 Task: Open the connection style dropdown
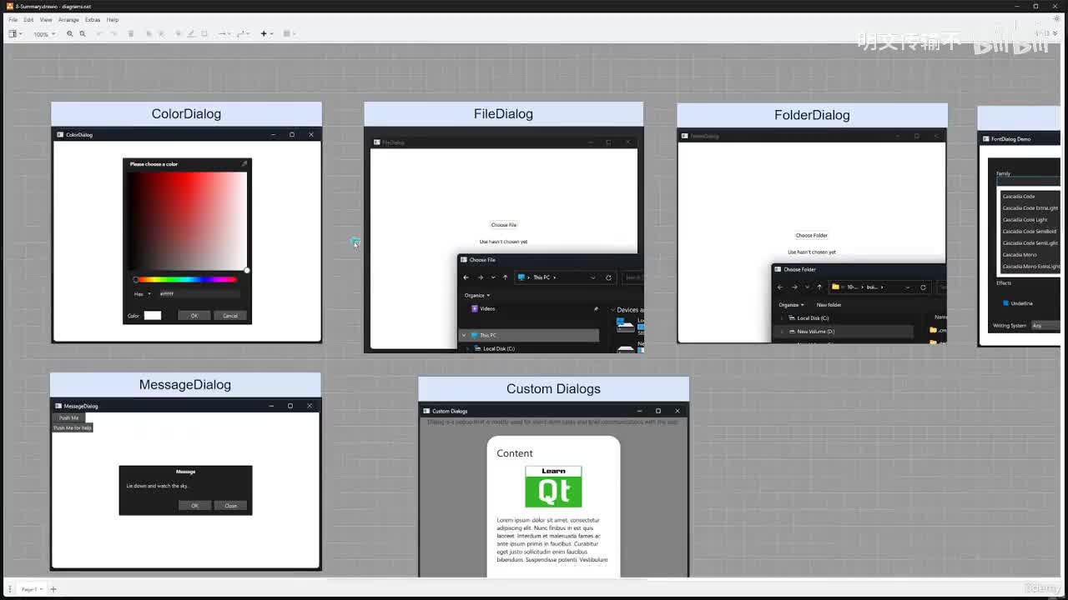click(224, 34)
